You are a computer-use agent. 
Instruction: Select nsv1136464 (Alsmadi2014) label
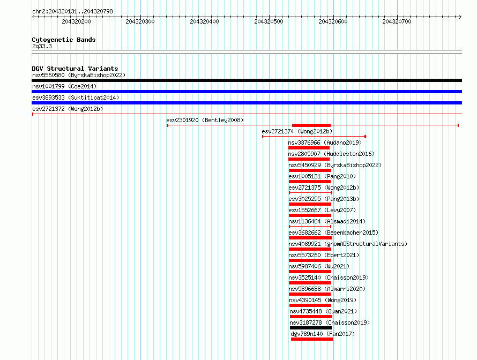point(327,221)
